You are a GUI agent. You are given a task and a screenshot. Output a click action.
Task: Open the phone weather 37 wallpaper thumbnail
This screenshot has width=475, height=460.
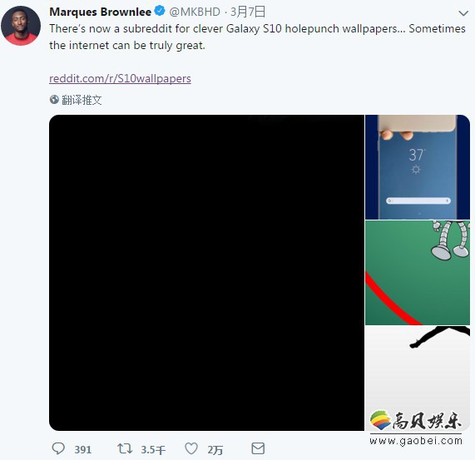point(418,167)
